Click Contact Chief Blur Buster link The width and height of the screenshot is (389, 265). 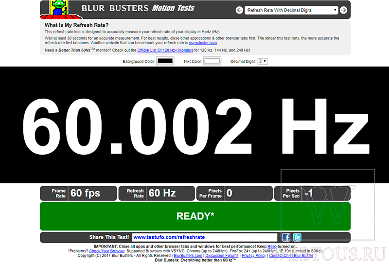[x=291, y=255]
